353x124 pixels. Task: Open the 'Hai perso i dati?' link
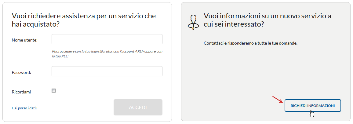point(24,108)
